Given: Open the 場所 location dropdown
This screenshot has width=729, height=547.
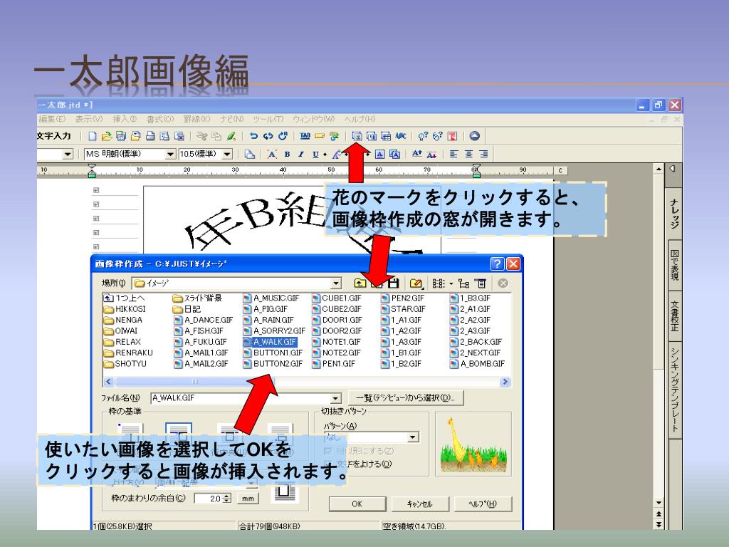Looking at the screenshot, I should (x=336, y=283).
